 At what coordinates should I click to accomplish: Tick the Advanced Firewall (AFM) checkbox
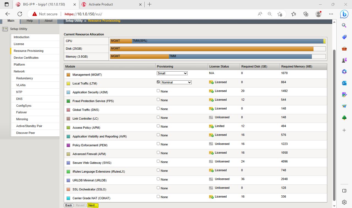pyautogui.click(x=158, y=153)
